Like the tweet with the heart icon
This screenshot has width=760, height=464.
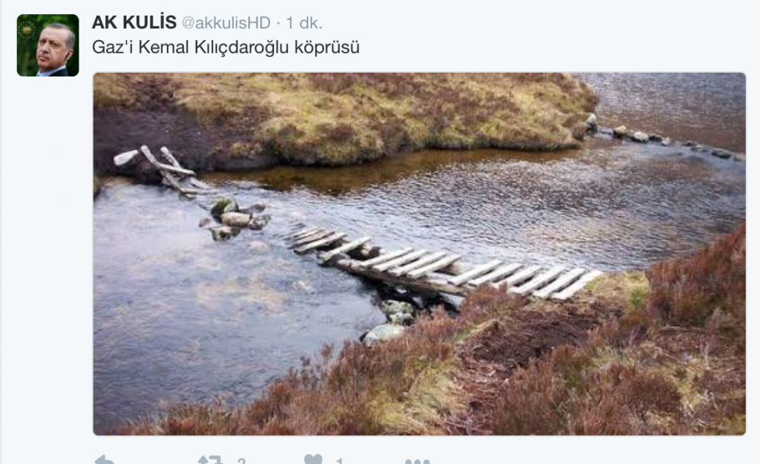[313, 459]
